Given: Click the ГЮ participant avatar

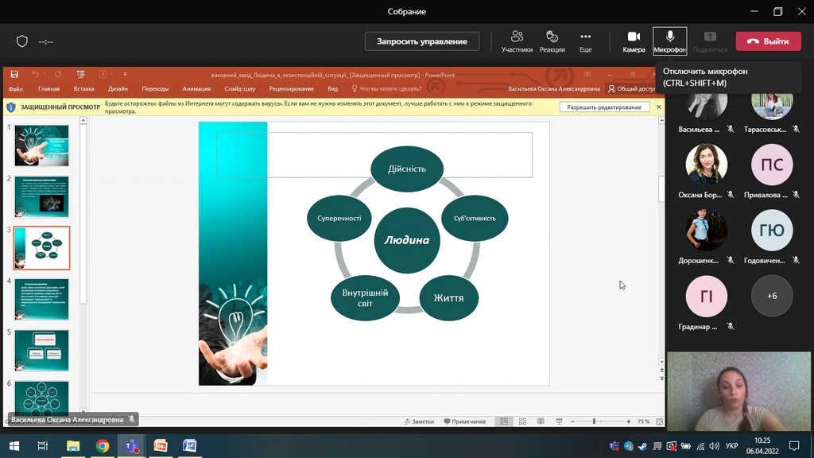Looking at the screenshot, I should pos(771,231).
